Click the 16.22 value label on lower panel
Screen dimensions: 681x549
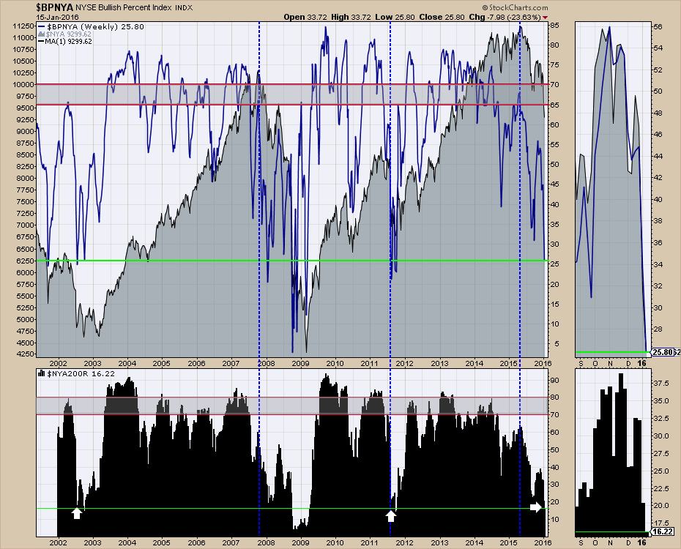coord(661,533)
